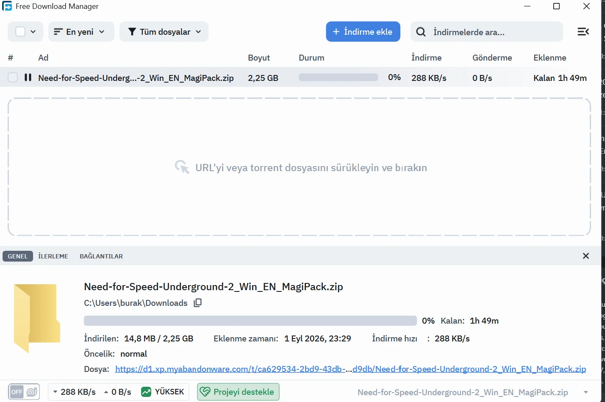The height and width of the screenshot is (402, 605).
Task: Open the BAĞLANTILAR tab
Action: coord(101,256)
